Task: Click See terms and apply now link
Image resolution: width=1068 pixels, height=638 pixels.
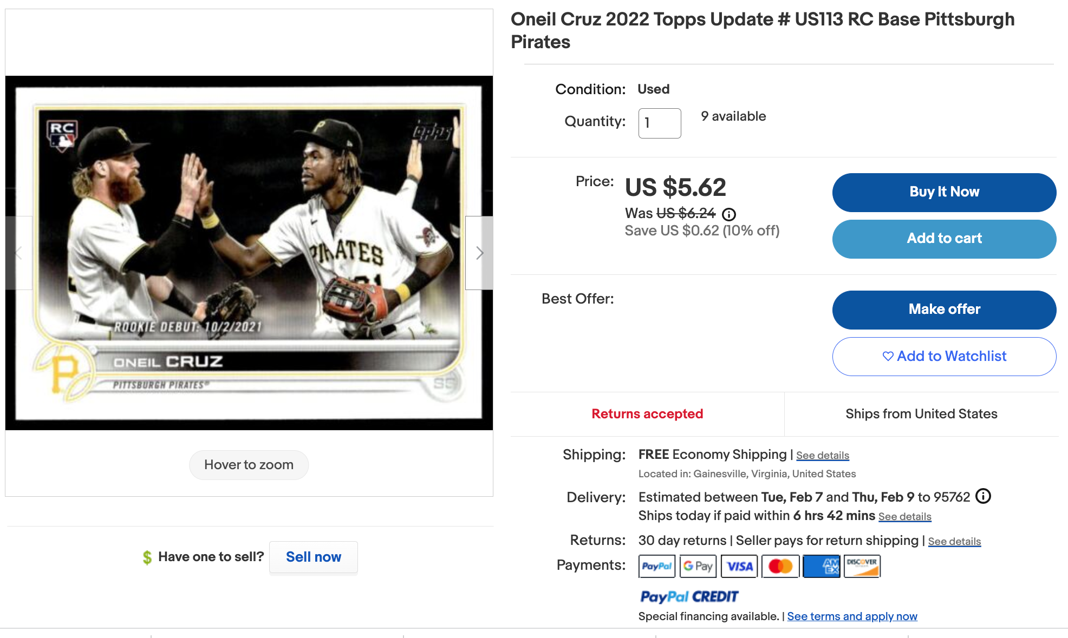Action: point(852,616)
